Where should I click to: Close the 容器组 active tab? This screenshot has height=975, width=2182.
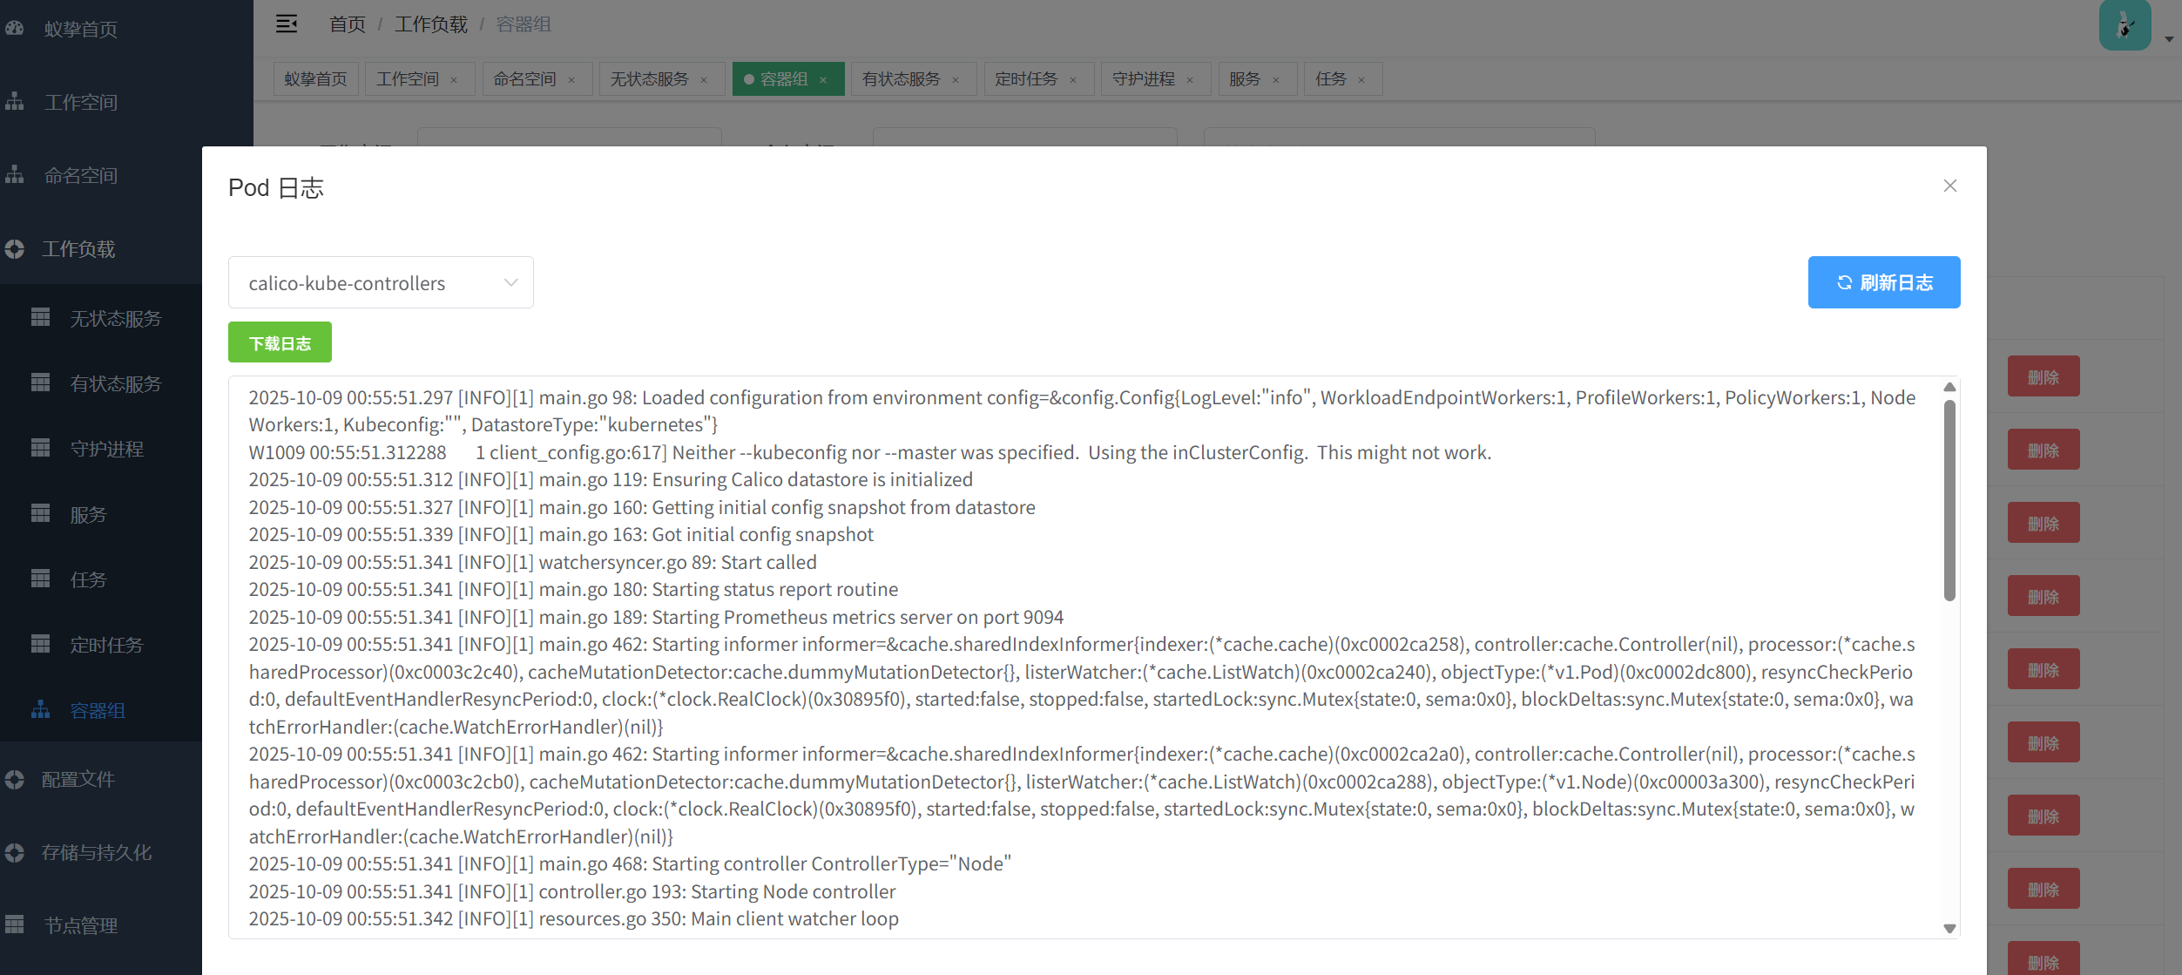(823, 80)
